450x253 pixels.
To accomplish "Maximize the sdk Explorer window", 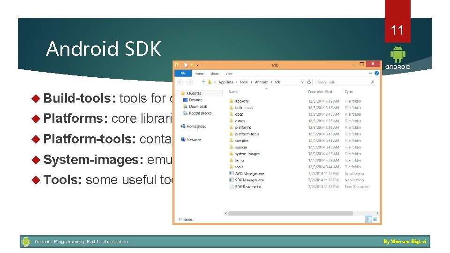I will click(x=361, y=64).
